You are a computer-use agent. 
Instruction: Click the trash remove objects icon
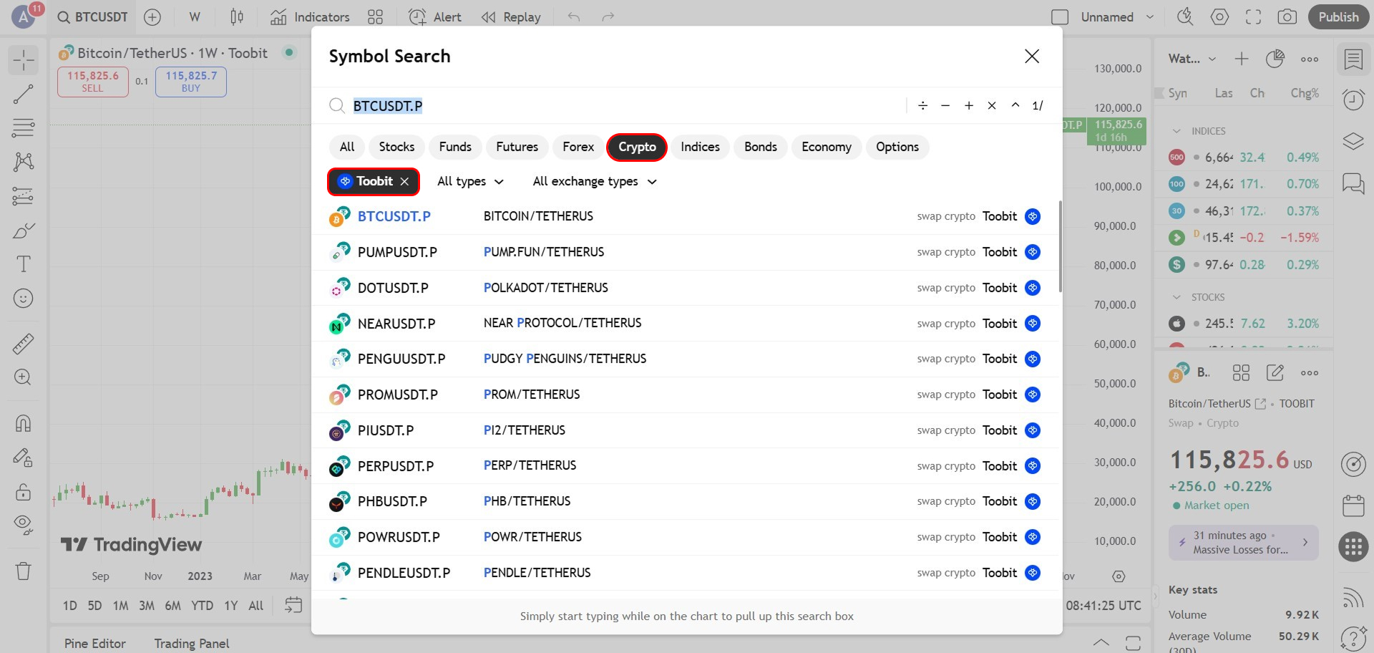(x=24, y=571)
